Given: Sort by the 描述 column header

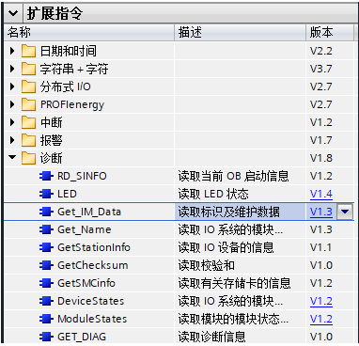Looking at the screenshot, I should click(x=241, y=32).
